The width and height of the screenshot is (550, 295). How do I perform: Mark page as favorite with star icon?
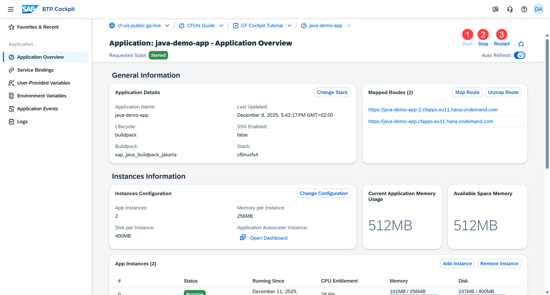pyautogui.click(x=521, y=44)
